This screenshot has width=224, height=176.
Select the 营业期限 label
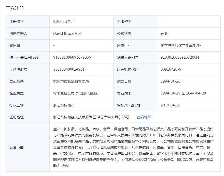point(124,93)
